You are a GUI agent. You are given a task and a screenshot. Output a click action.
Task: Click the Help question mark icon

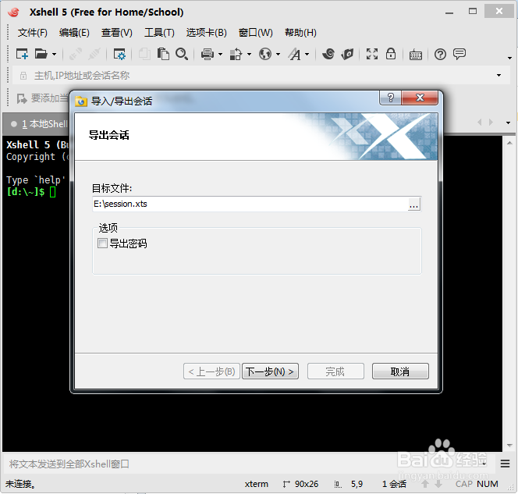tap(440, 54)
